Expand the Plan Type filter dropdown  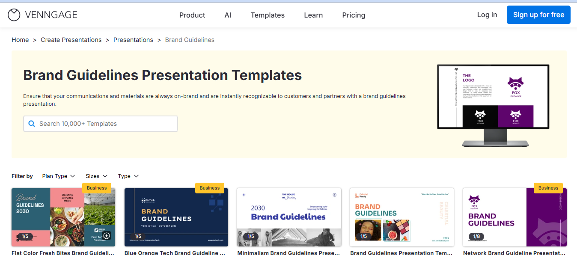[59, 176]
